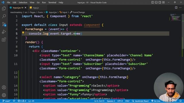184x103 pixels.
Task: Open notifications bell in status bar
Action: tap(181, 101)
